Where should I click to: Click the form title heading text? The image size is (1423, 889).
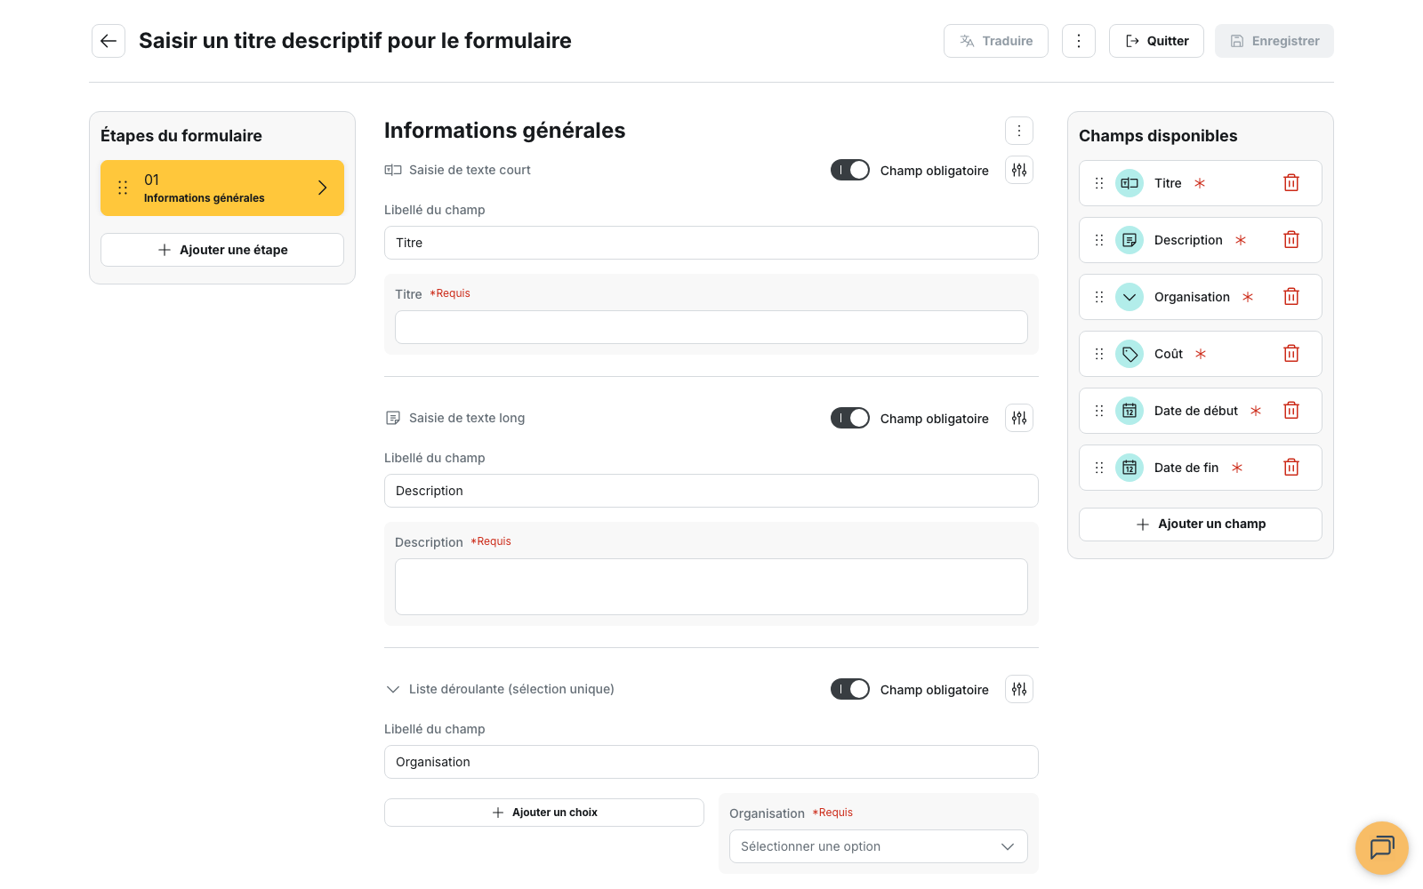tap(355, 41)
